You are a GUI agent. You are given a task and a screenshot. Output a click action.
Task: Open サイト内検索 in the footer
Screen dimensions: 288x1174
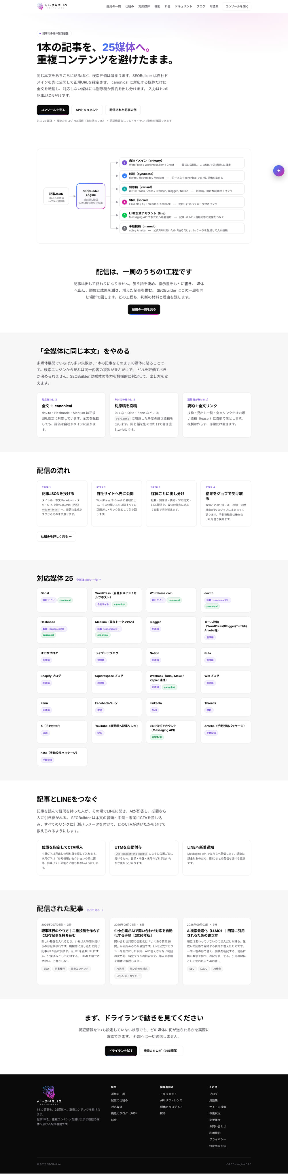[x=217, y=1107]
